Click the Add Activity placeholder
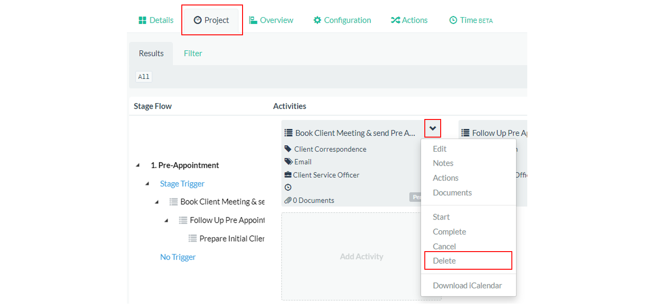This screenshot has width=661, height=305. (361, 257)
